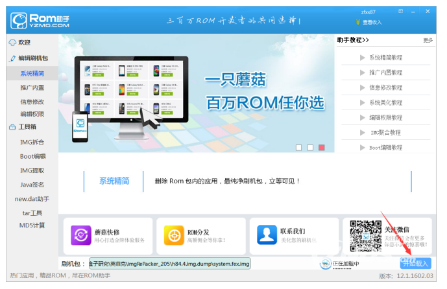
Task: Click the play arrow beside 信息修改教程
Action: (x=362, y=87)
